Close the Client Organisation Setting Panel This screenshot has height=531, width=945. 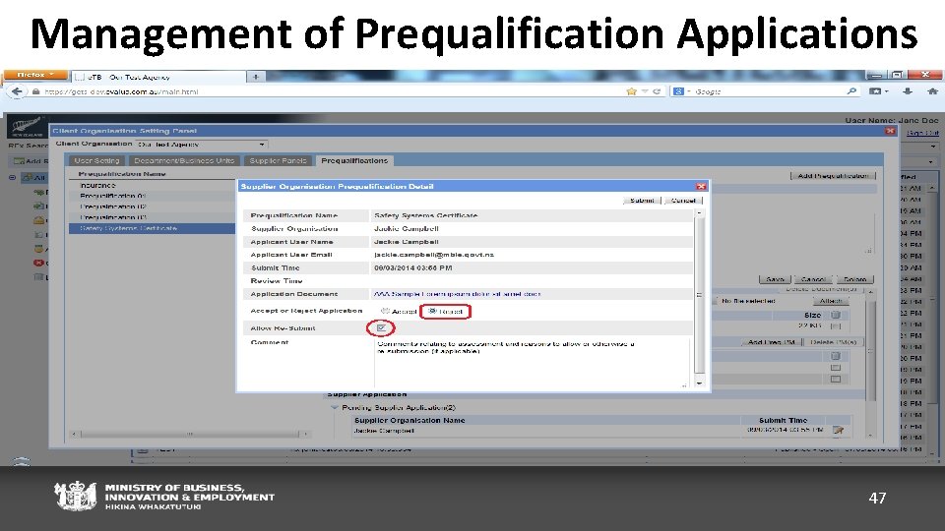click(890, 131)
